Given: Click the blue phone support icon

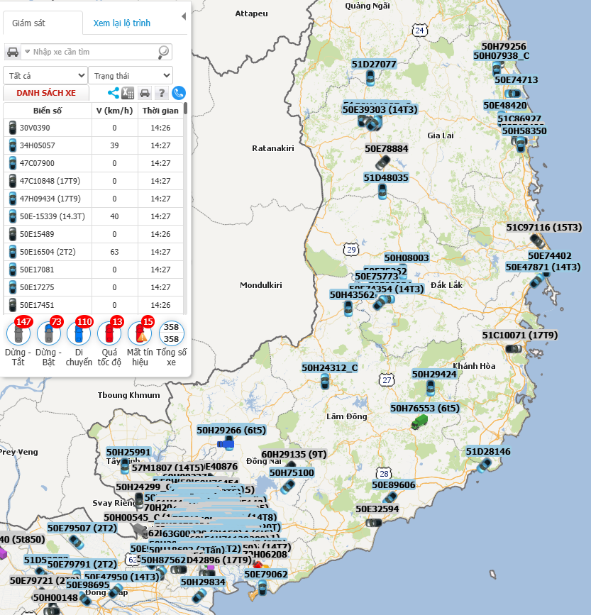Looking at the screenshot, I should coord(179,93).
